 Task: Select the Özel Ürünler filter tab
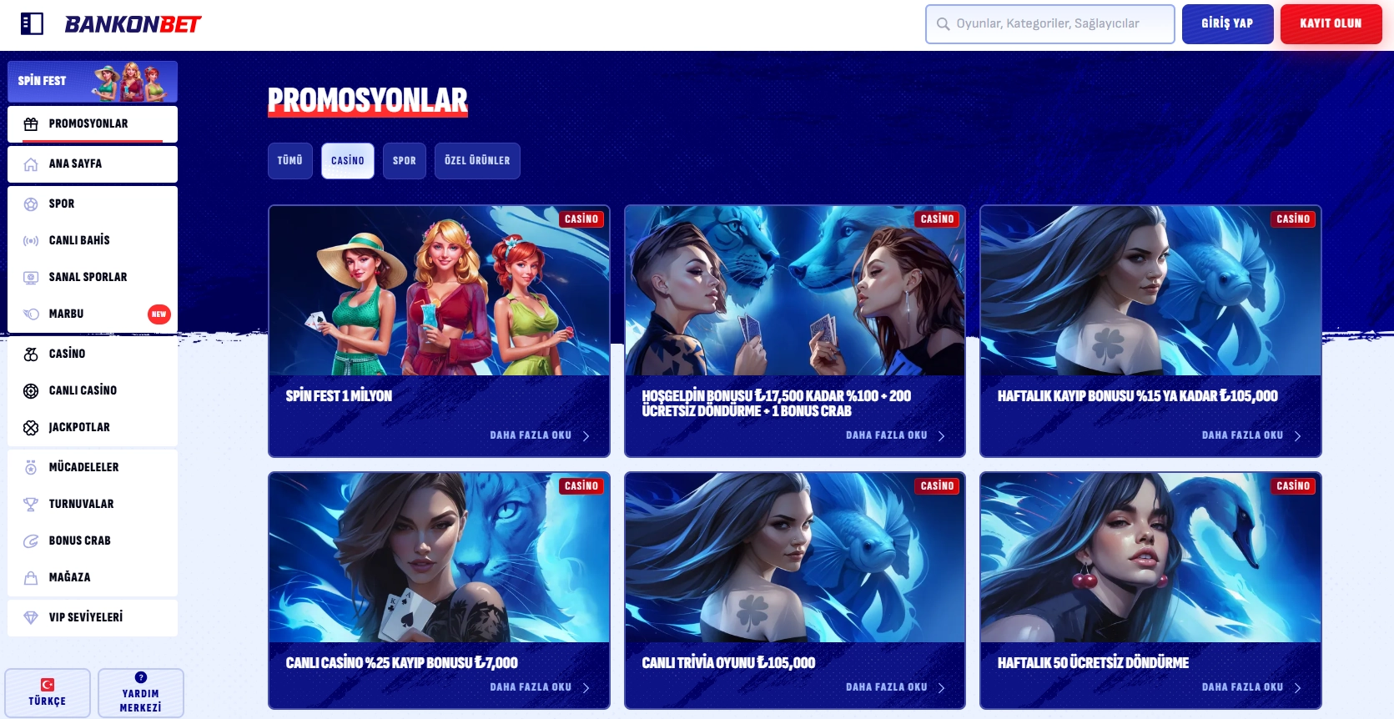click(x=476, y=161)
